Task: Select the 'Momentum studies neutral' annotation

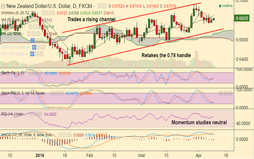Action: click(x=199, y=122)
